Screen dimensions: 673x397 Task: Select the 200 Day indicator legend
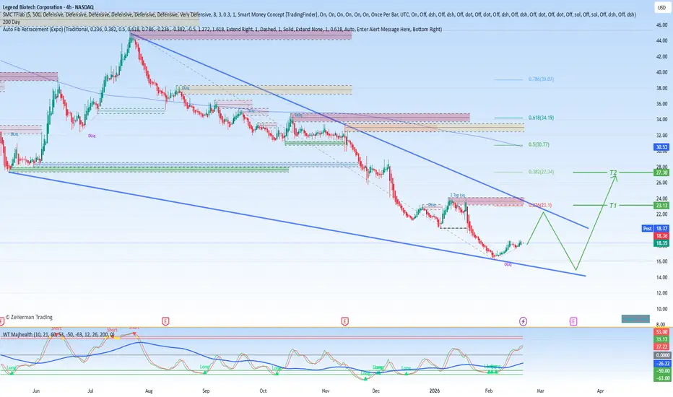pos(11,22)
